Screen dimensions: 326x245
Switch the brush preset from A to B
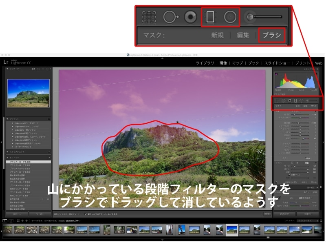point(297,163)
